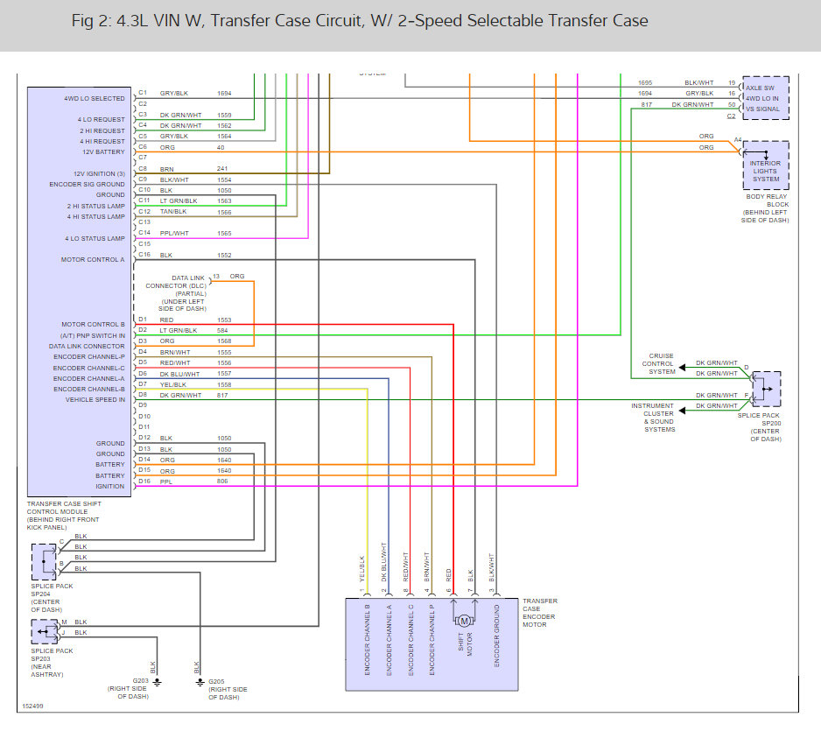
Task: Select the SPLICE PACK SP203 caption
Action: pyautogui.click(x=52, y=663)
